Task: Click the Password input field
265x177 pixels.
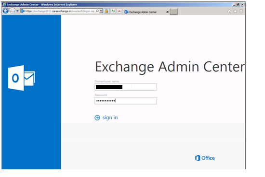Action: pos(126,101)
